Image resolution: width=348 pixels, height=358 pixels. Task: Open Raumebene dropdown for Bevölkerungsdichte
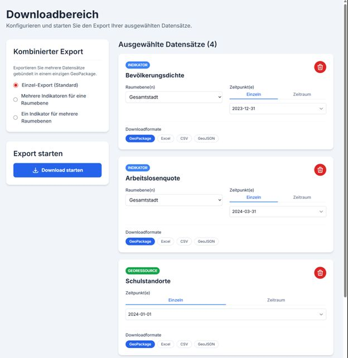pos(174,97)
